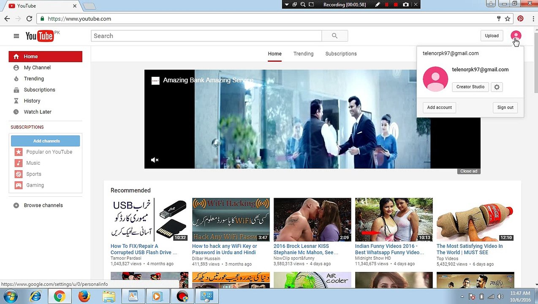The width and height of the screenshot is (538, 304).
Task: Open the Windows Start button
Action: coord(10,296)
